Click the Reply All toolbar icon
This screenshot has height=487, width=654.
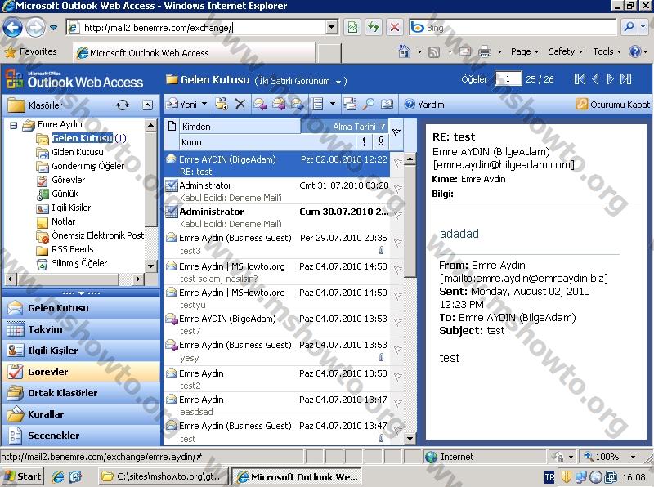(x=279, y=105)
